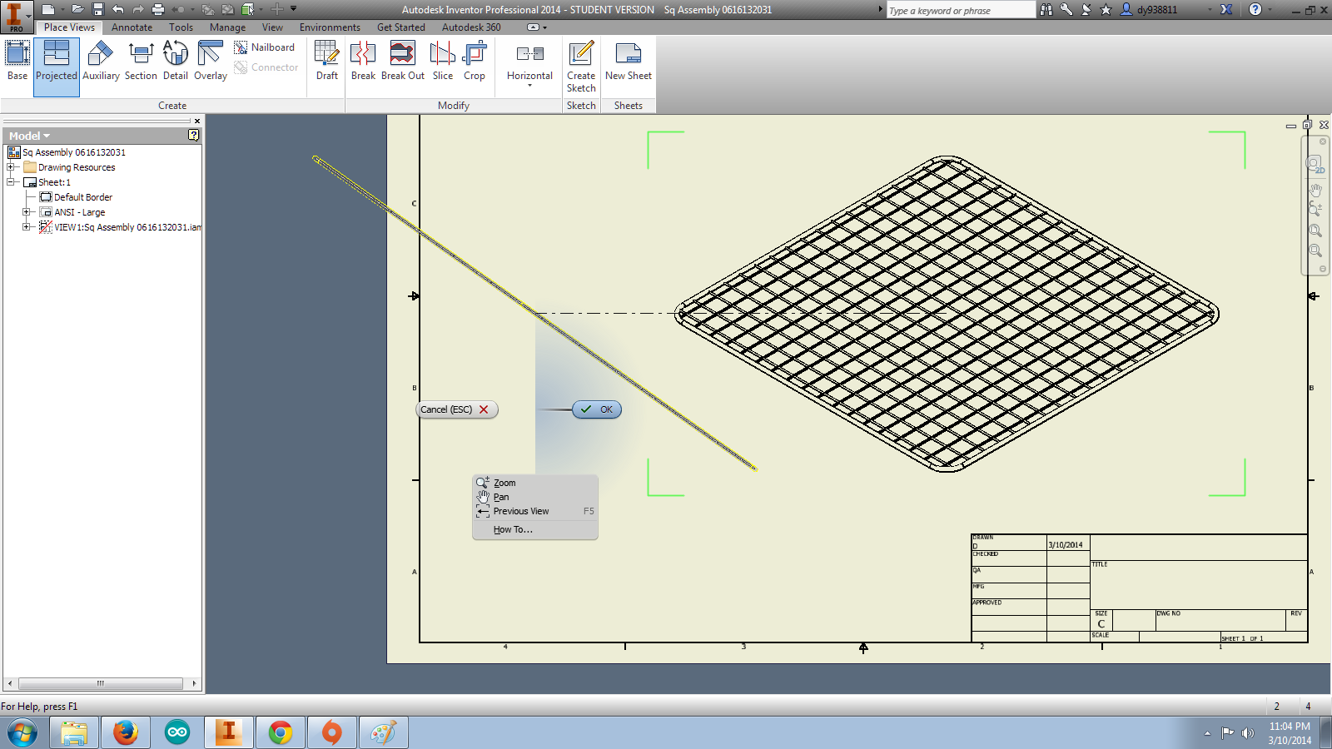
Task: Select the Slice tool
Action: 442,62
